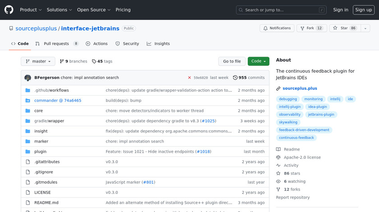The height and width of the screenshot is (212, 379).
Task: Fork the repository
Action: tap(310, 28)
